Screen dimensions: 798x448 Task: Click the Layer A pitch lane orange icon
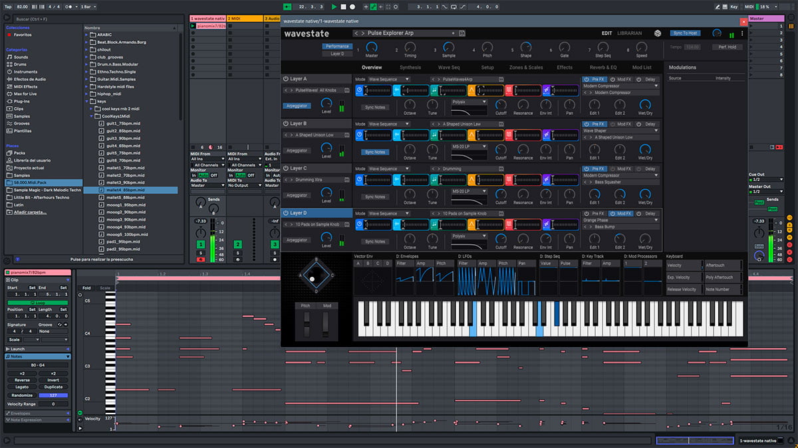click(x=471, y=90)
